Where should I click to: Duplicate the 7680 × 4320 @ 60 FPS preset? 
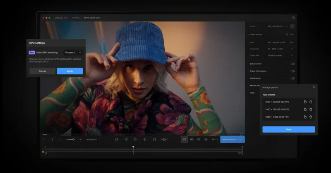click(305, 117)
